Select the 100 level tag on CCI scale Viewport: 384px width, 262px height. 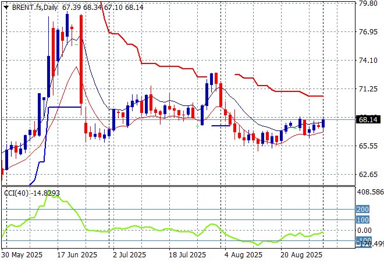363,219
